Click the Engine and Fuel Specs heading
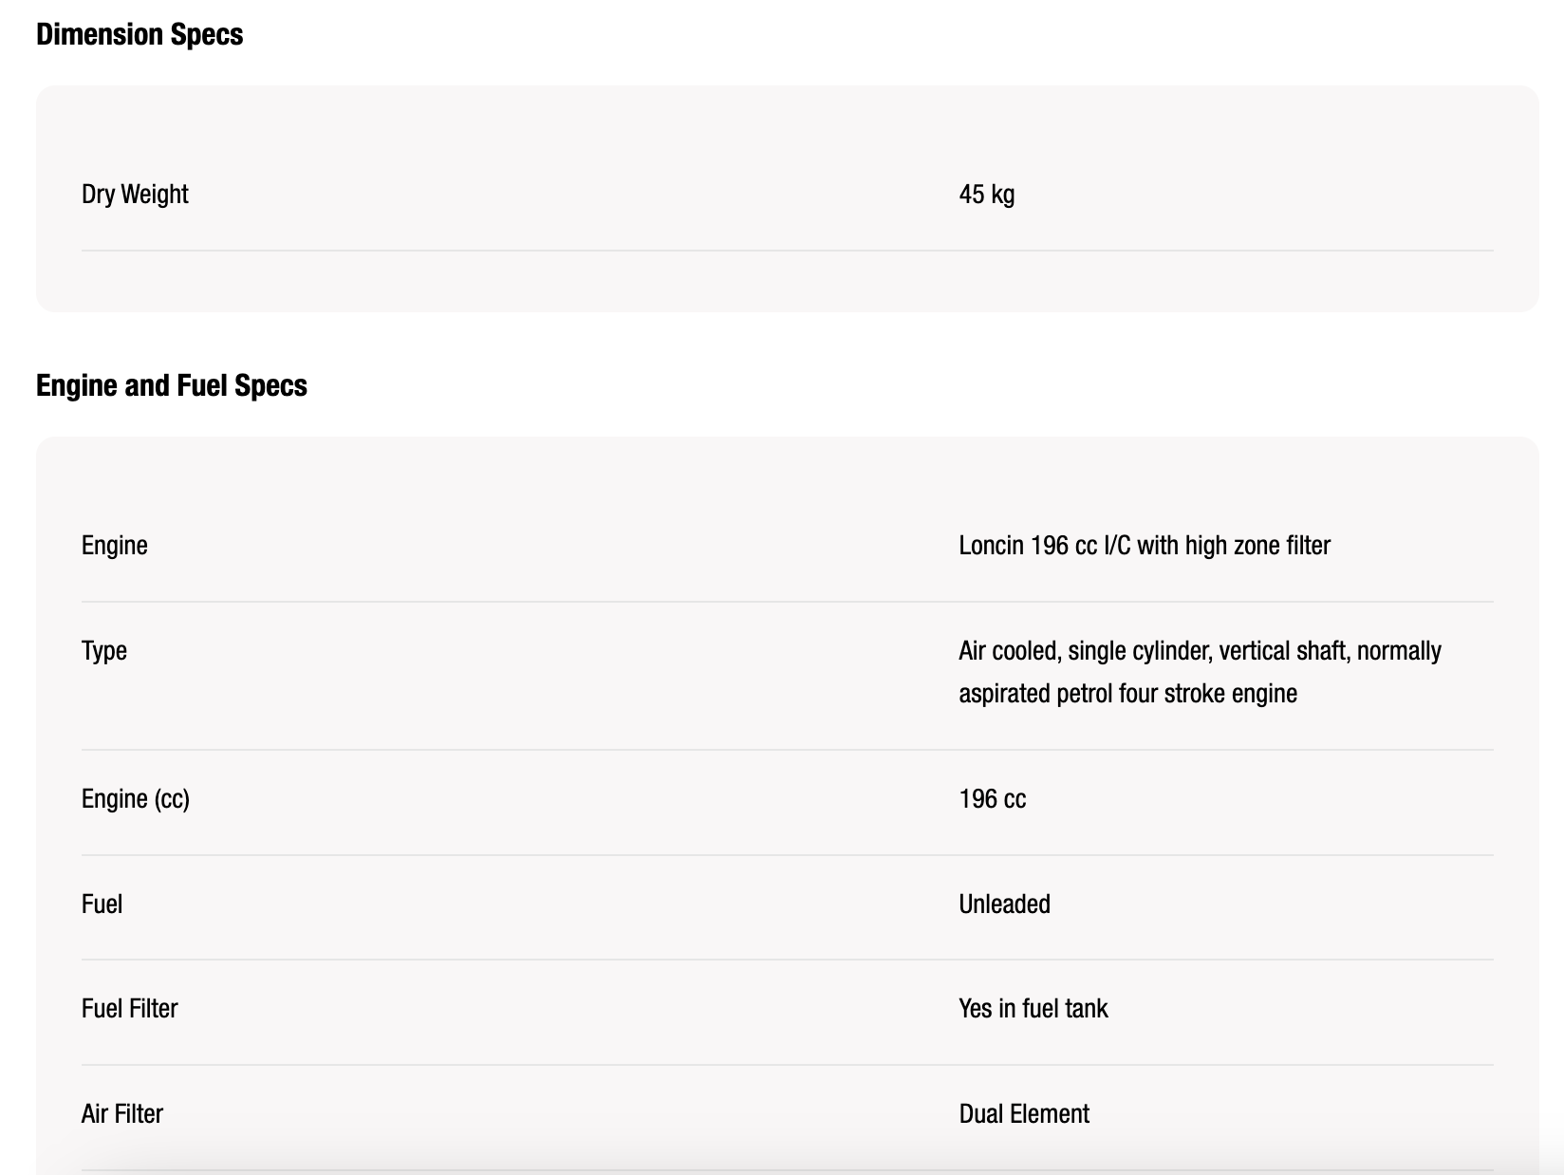 [172, 385]
